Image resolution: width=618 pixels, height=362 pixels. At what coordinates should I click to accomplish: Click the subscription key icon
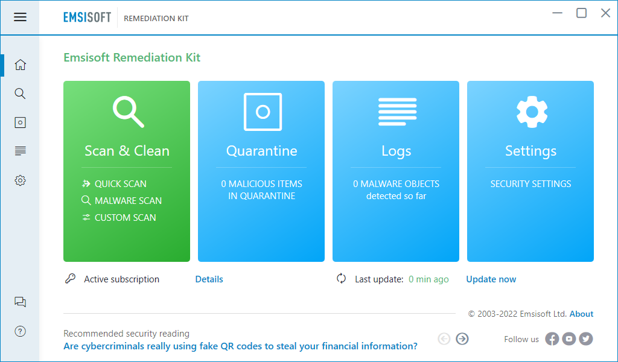pyautogui.click(x=70, y=279)
